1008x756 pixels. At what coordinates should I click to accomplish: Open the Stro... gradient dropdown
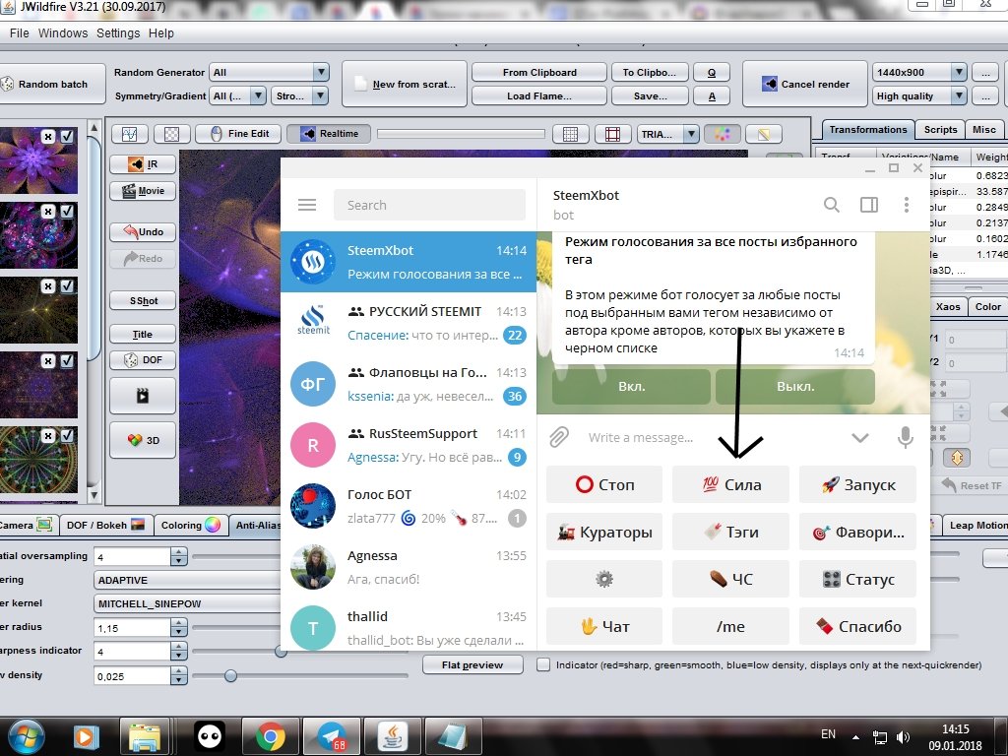pyautogui.click(x=300, y=95)
